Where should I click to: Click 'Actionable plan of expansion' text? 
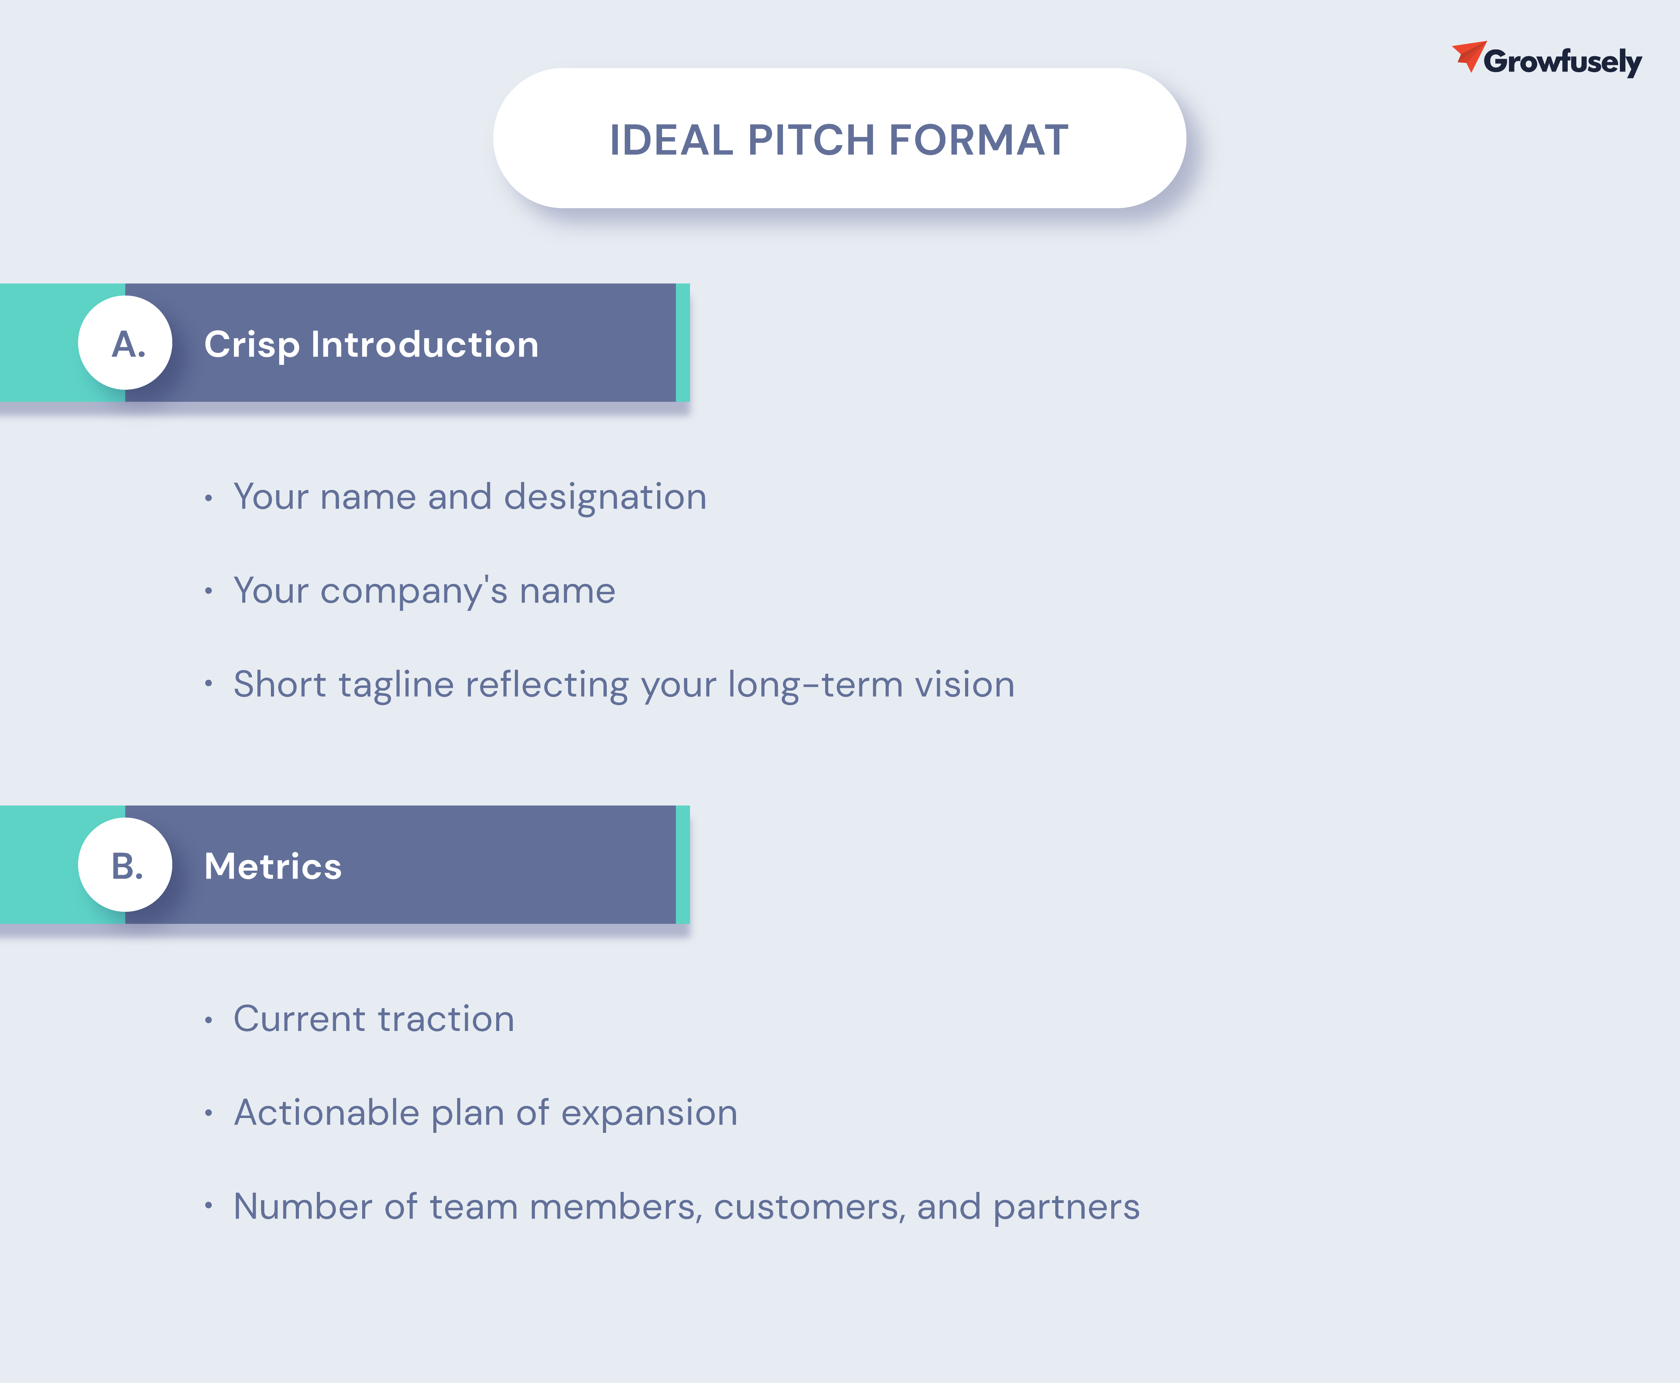[485, 1113]
